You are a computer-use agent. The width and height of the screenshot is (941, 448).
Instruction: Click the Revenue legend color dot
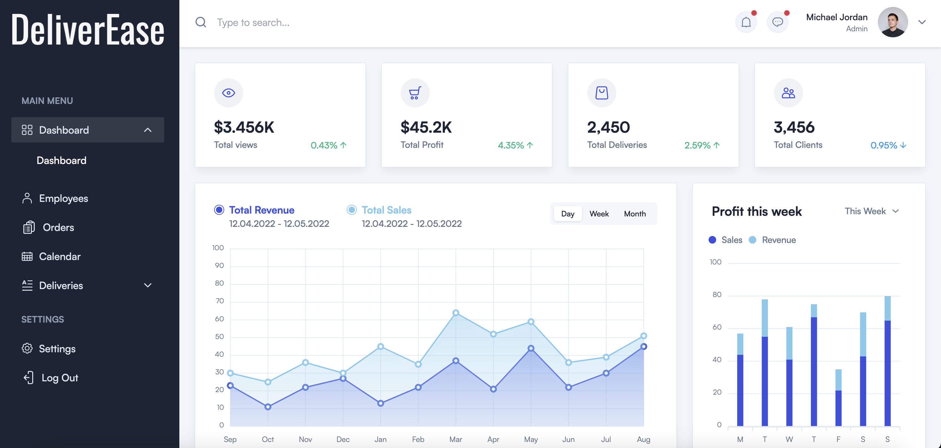pos(752,240)
